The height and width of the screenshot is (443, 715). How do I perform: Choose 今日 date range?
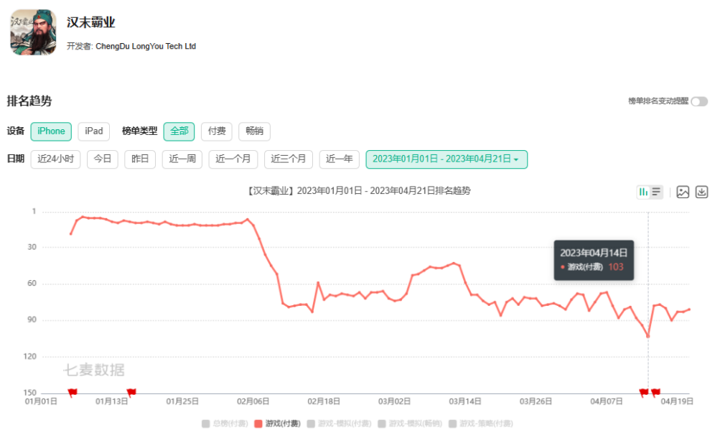[x=103, y=159]
